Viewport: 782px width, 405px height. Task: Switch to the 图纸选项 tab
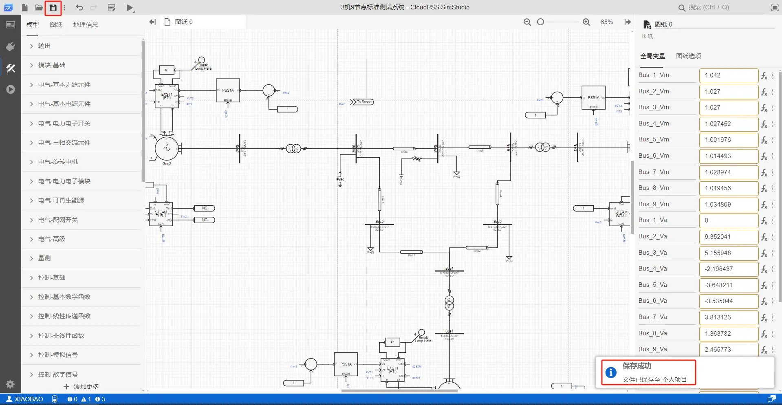688,56
